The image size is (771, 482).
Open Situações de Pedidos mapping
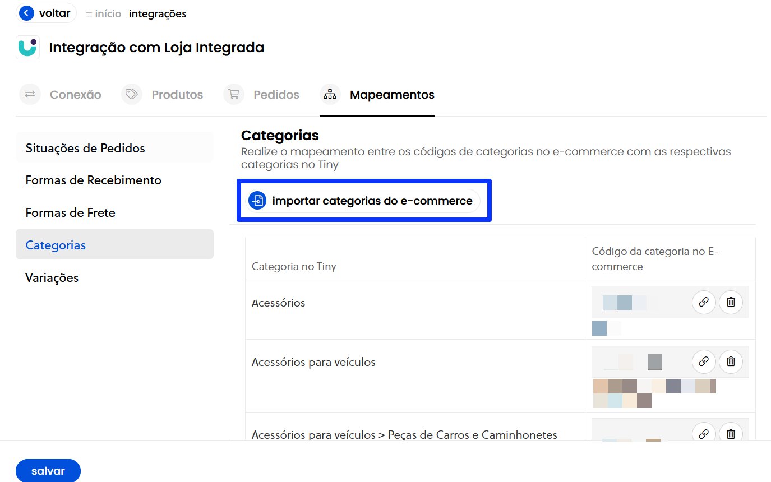[x=114, y=148]
